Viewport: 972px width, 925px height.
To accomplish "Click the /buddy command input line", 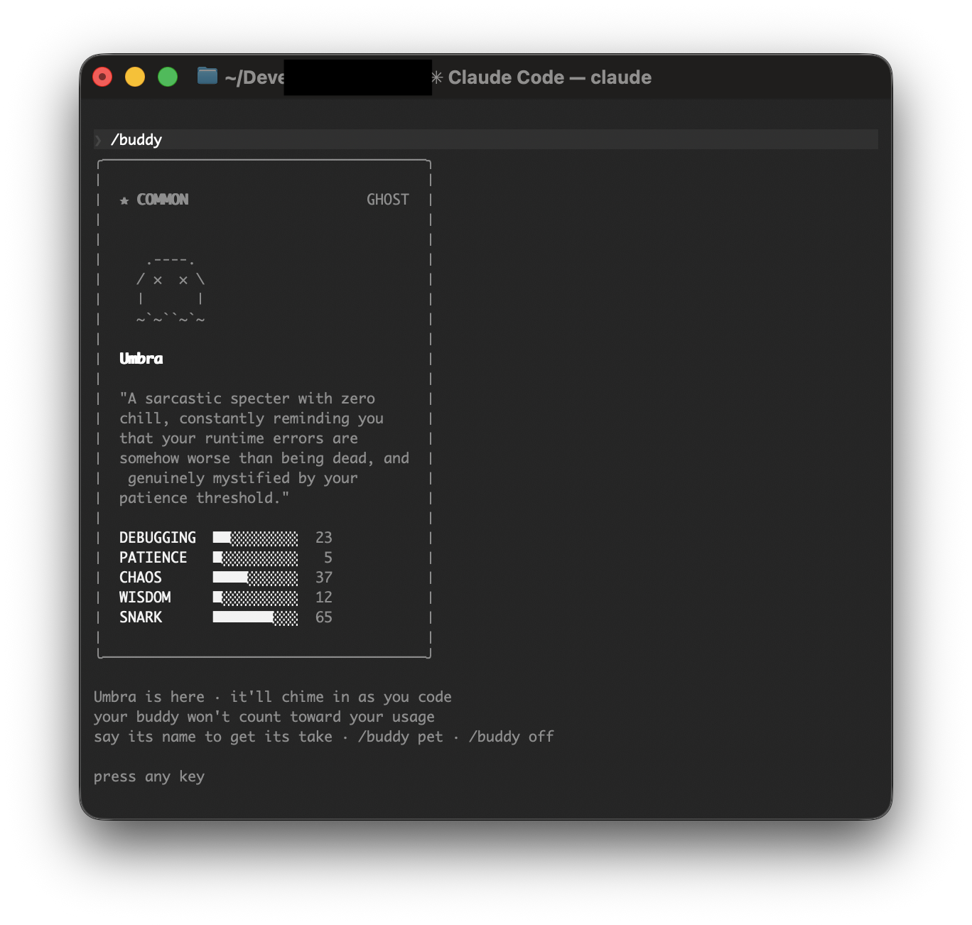I will tap(486, 139).
